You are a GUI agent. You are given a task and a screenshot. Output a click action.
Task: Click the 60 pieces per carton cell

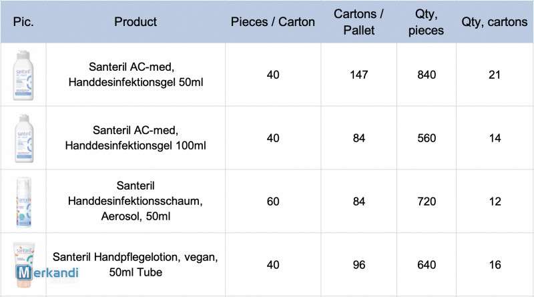click(273, 202)
